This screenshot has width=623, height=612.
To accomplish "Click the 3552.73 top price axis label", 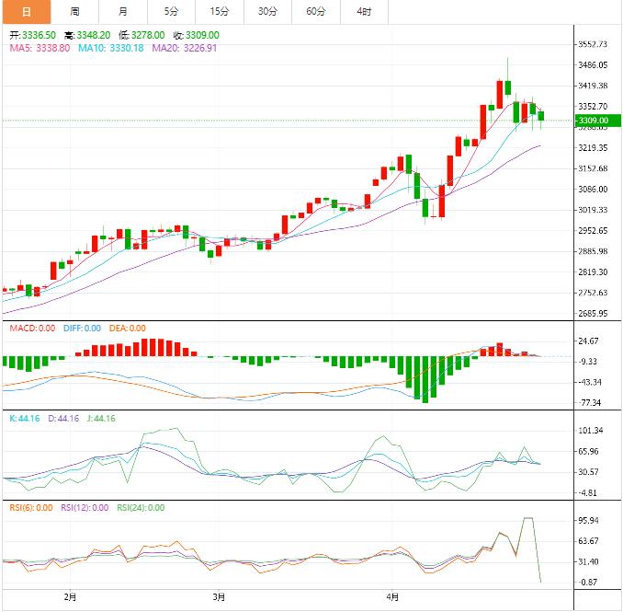I will tap(595, 44).
